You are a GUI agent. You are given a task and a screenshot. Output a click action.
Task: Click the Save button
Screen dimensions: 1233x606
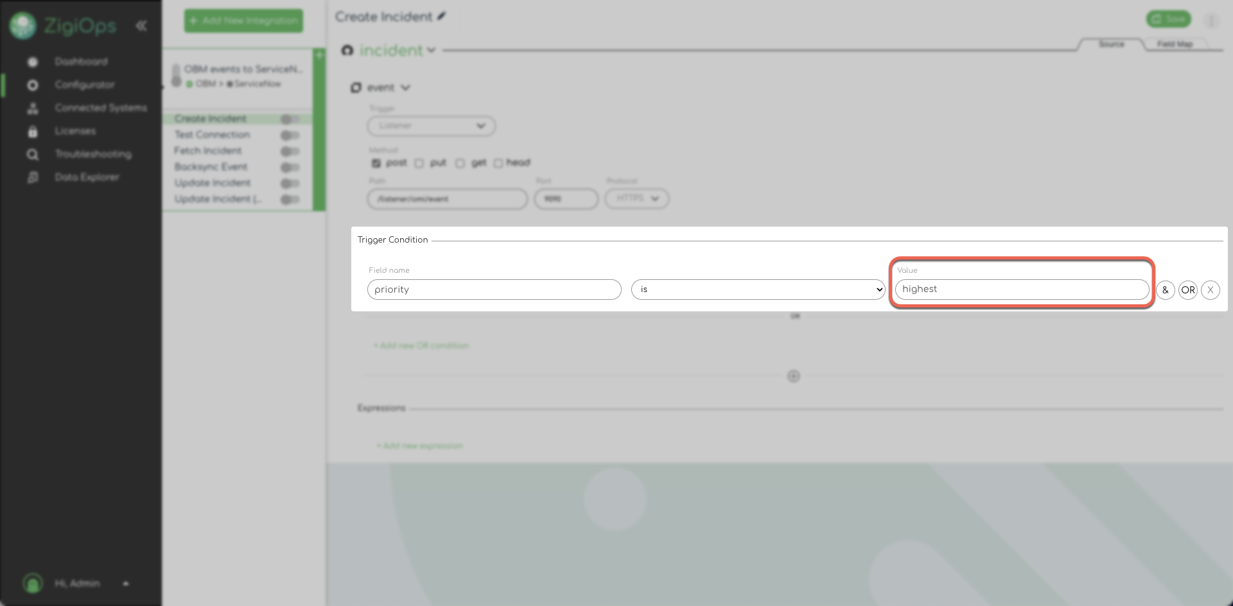(1168, 19)
